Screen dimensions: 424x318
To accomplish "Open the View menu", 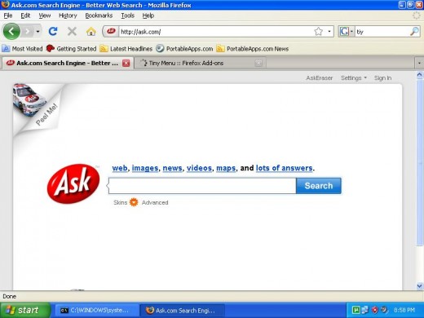I will click(x=44, y=15).
